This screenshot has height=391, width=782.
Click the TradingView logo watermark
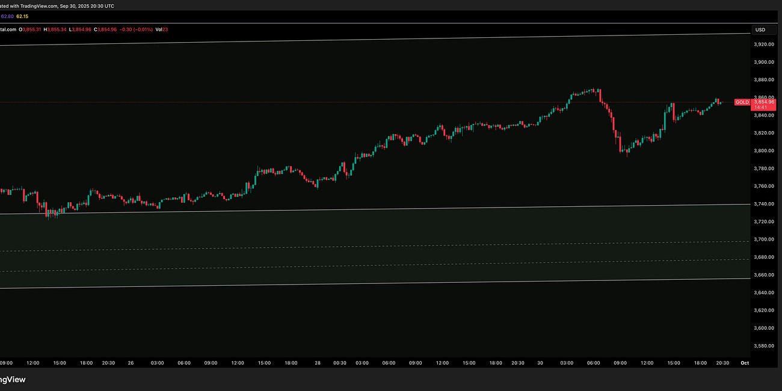point(13,380)
